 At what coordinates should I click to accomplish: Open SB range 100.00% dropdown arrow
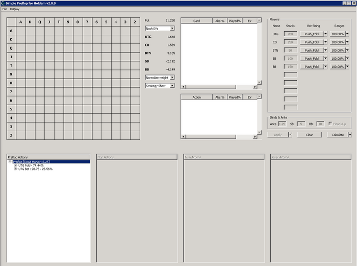tap(347, 58)
